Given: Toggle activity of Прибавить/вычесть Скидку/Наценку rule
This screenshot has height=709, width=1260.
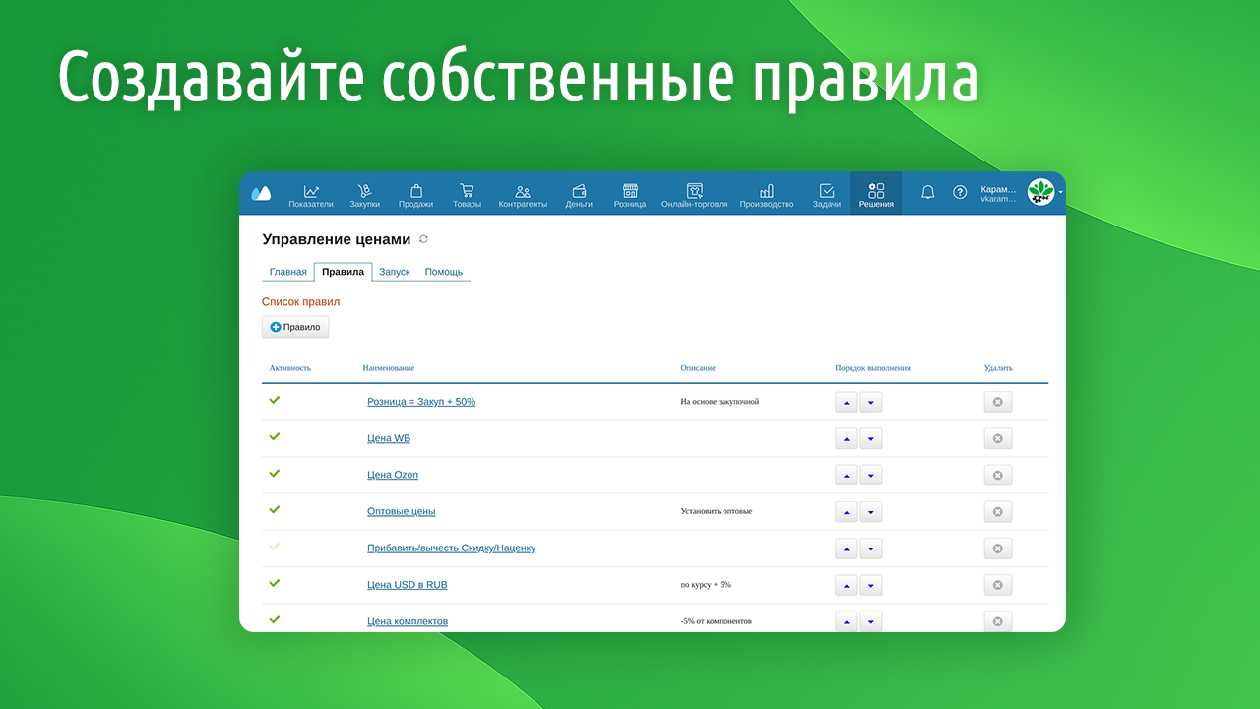Looking at the screenshot, I should click(275, 546).
